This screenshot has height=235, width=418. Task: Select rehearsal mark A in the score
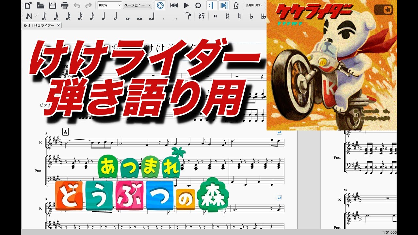click(x=65, y=132)
